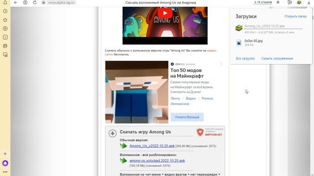This screenshot has width=314, height=176.
Task: Download among.us.unlocked.2022.10.25.apk link
Action: (x=157, y=161)
